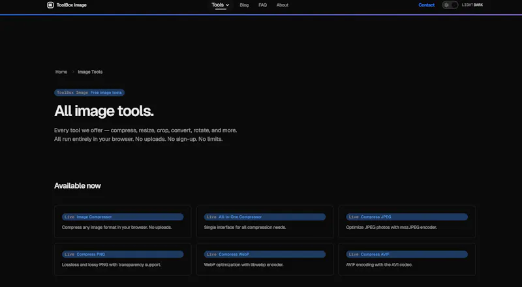Open the Compress AVIF tool card
This screenshot has height=287, width=522.
407,259
